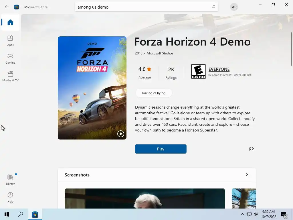
Task: Open the volume speaker tray icon
Action: coord(256,214)
